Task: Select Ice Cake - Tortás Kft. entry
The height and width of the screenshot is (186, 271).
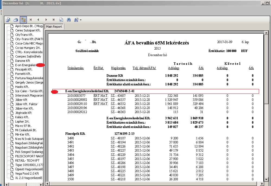Action: 29,91
